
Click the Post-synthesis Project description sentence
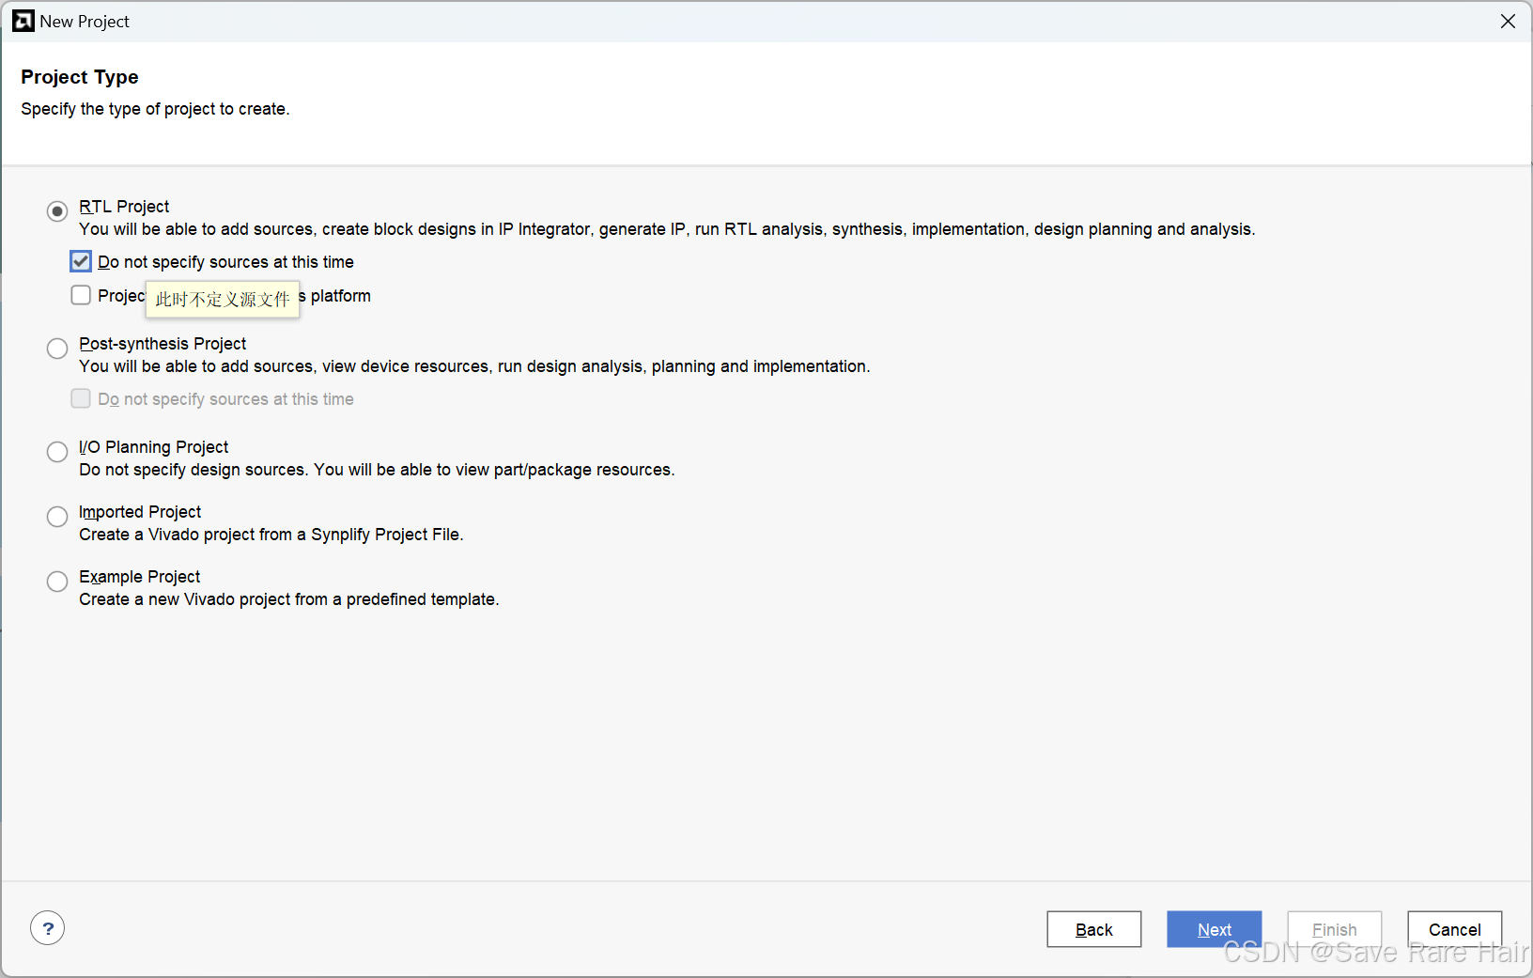tap(474, 366)
